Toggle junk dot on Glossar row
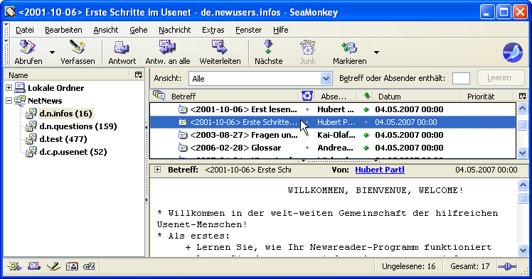Image resolution: width=532 pixels, height=279 pixels. coord(307,148)
